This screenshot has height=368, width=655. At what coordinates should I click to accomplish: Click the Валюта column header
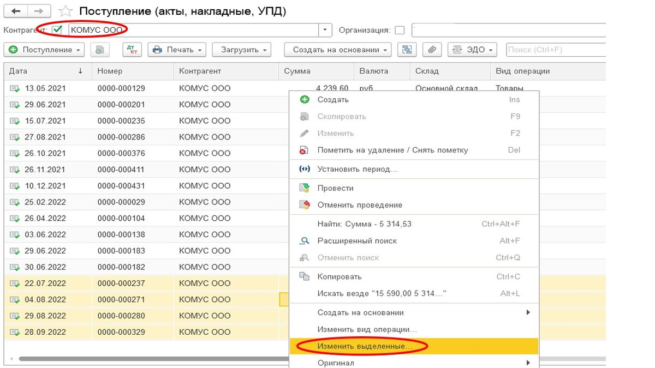click(x=382, y=71)
